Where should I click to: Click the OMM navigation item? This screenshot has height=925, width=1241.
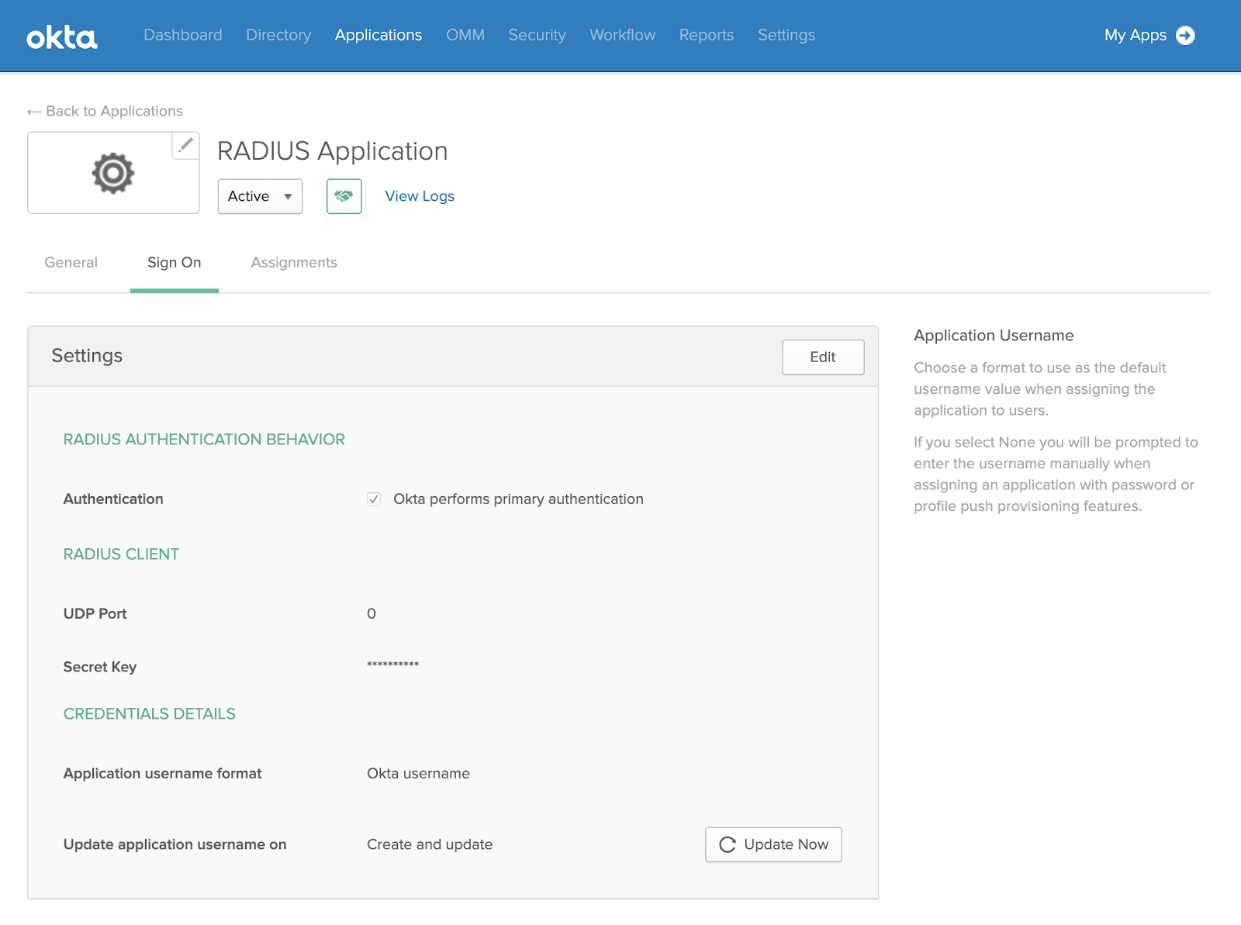(x=465, y=36)
